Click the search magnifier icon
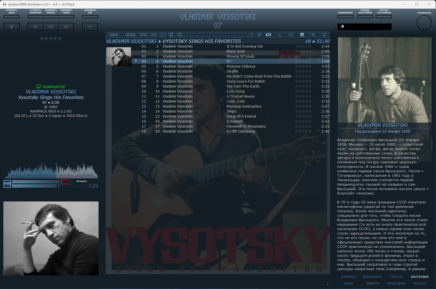The width and height of the screenshot is (436, 289). pos(342,27)
